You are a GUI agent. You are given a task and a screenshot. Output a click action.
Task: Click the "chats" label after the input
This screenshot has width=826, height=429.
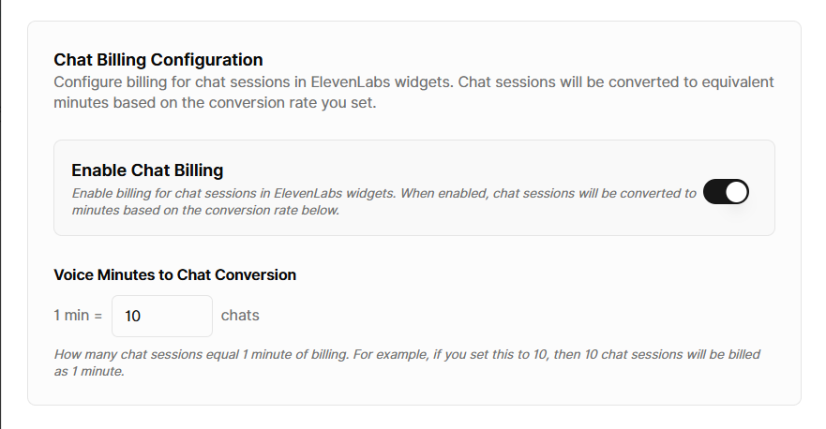point(240,316)
